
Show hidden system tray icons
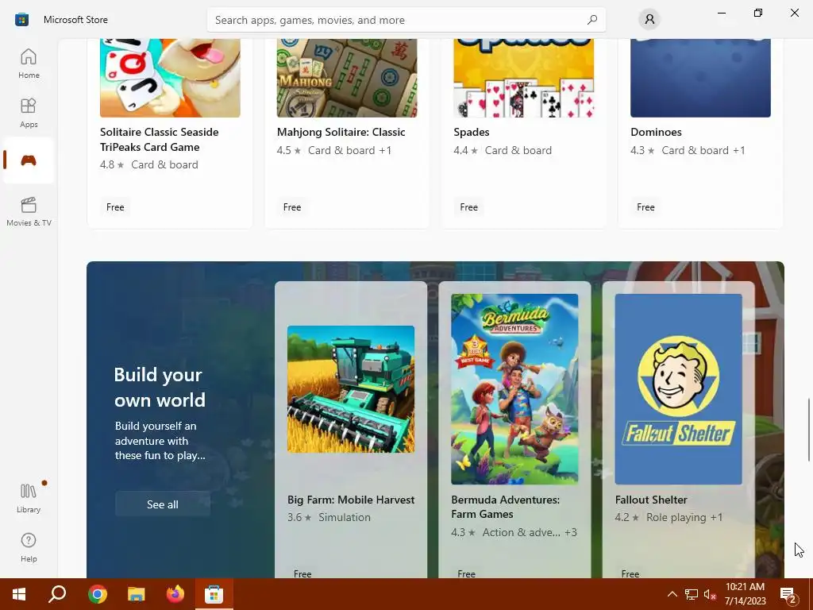pos(672,594)
